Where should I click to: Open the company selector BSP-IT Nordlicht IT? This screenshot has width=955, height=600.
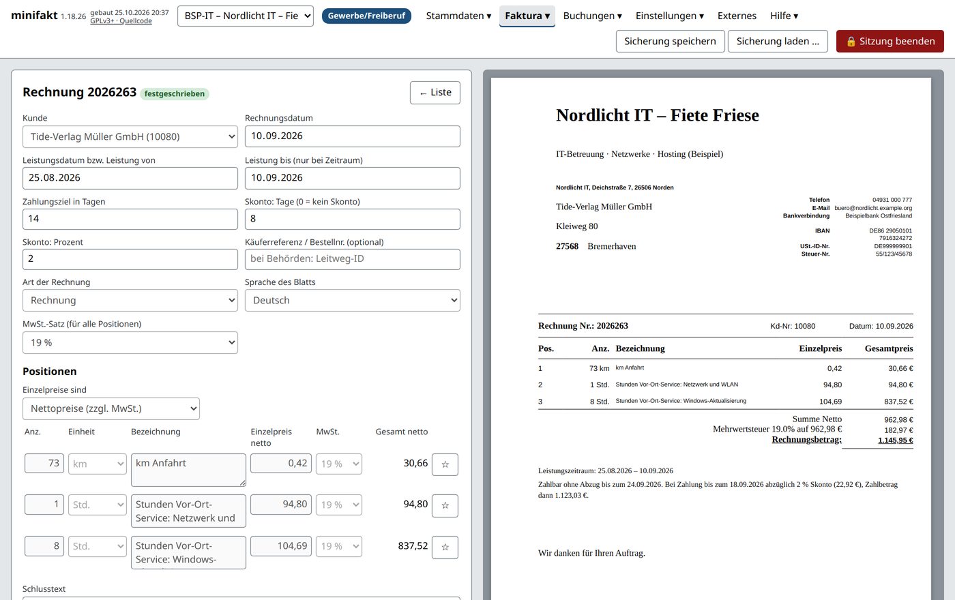click(246, 16)
